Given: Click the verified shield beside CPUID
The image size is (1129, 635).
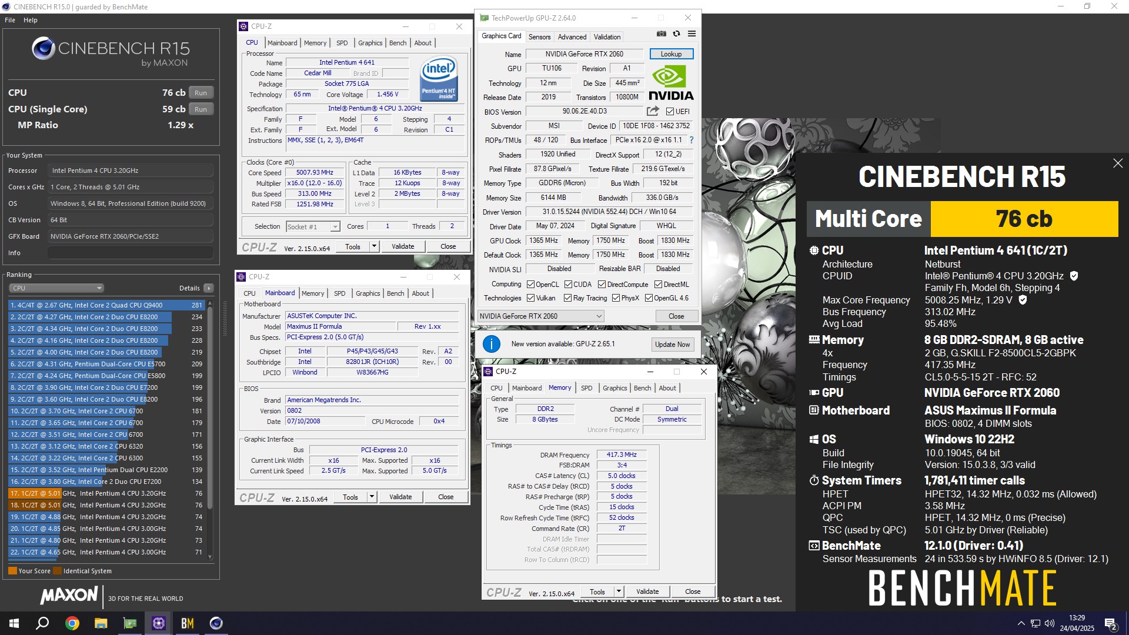Looking at the screenshot, I should (1074, 276).
